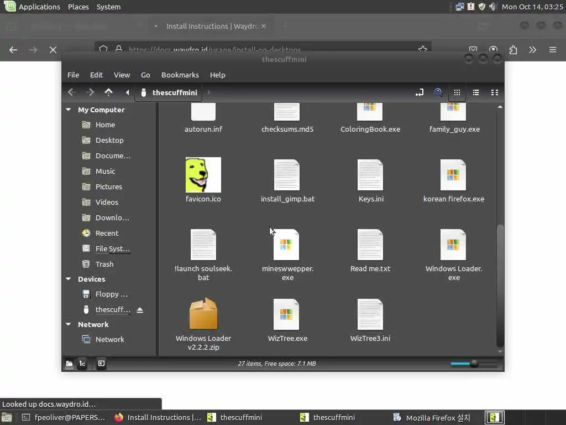Screen dimensions: 566x425
Task: Select the autorun.inf file icon
Action: (203, 112)
